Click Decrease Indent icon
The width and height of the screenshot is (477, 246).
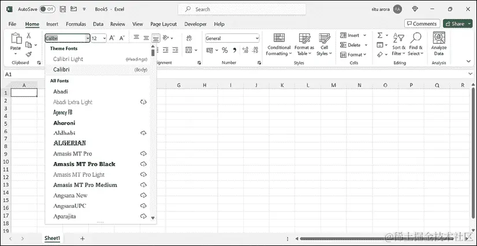(166, 50)
